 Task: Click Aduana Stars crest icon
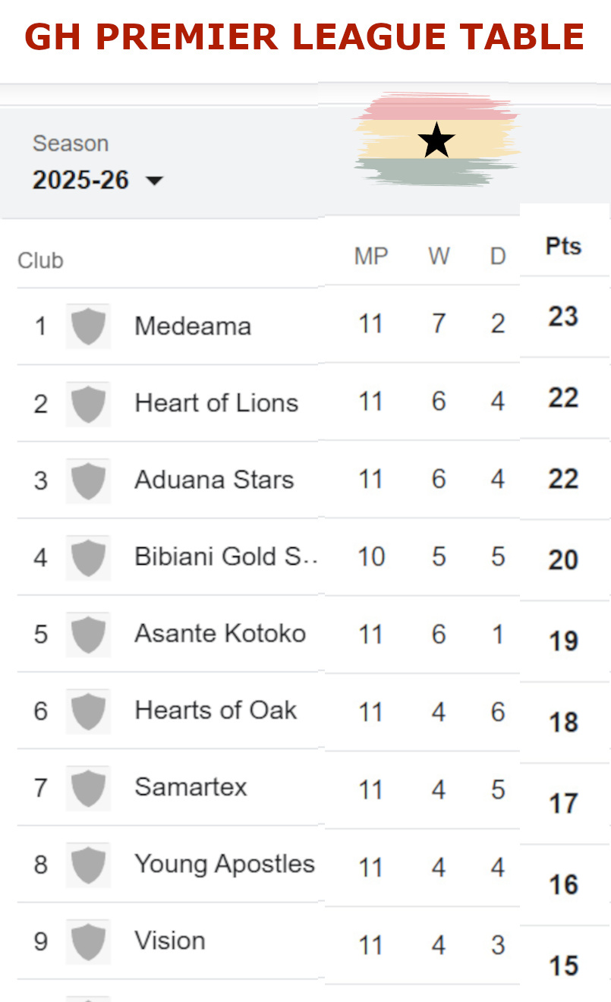[x=88, y=480]
